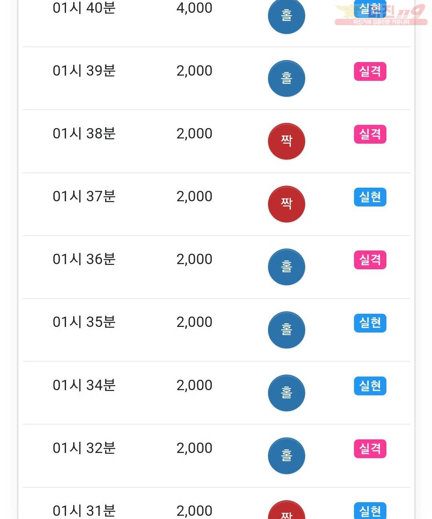Viewport: 432px width, 519px height.
Task: Select the pink 실격 badge at 01시 39분
Action: coord(370,71)
